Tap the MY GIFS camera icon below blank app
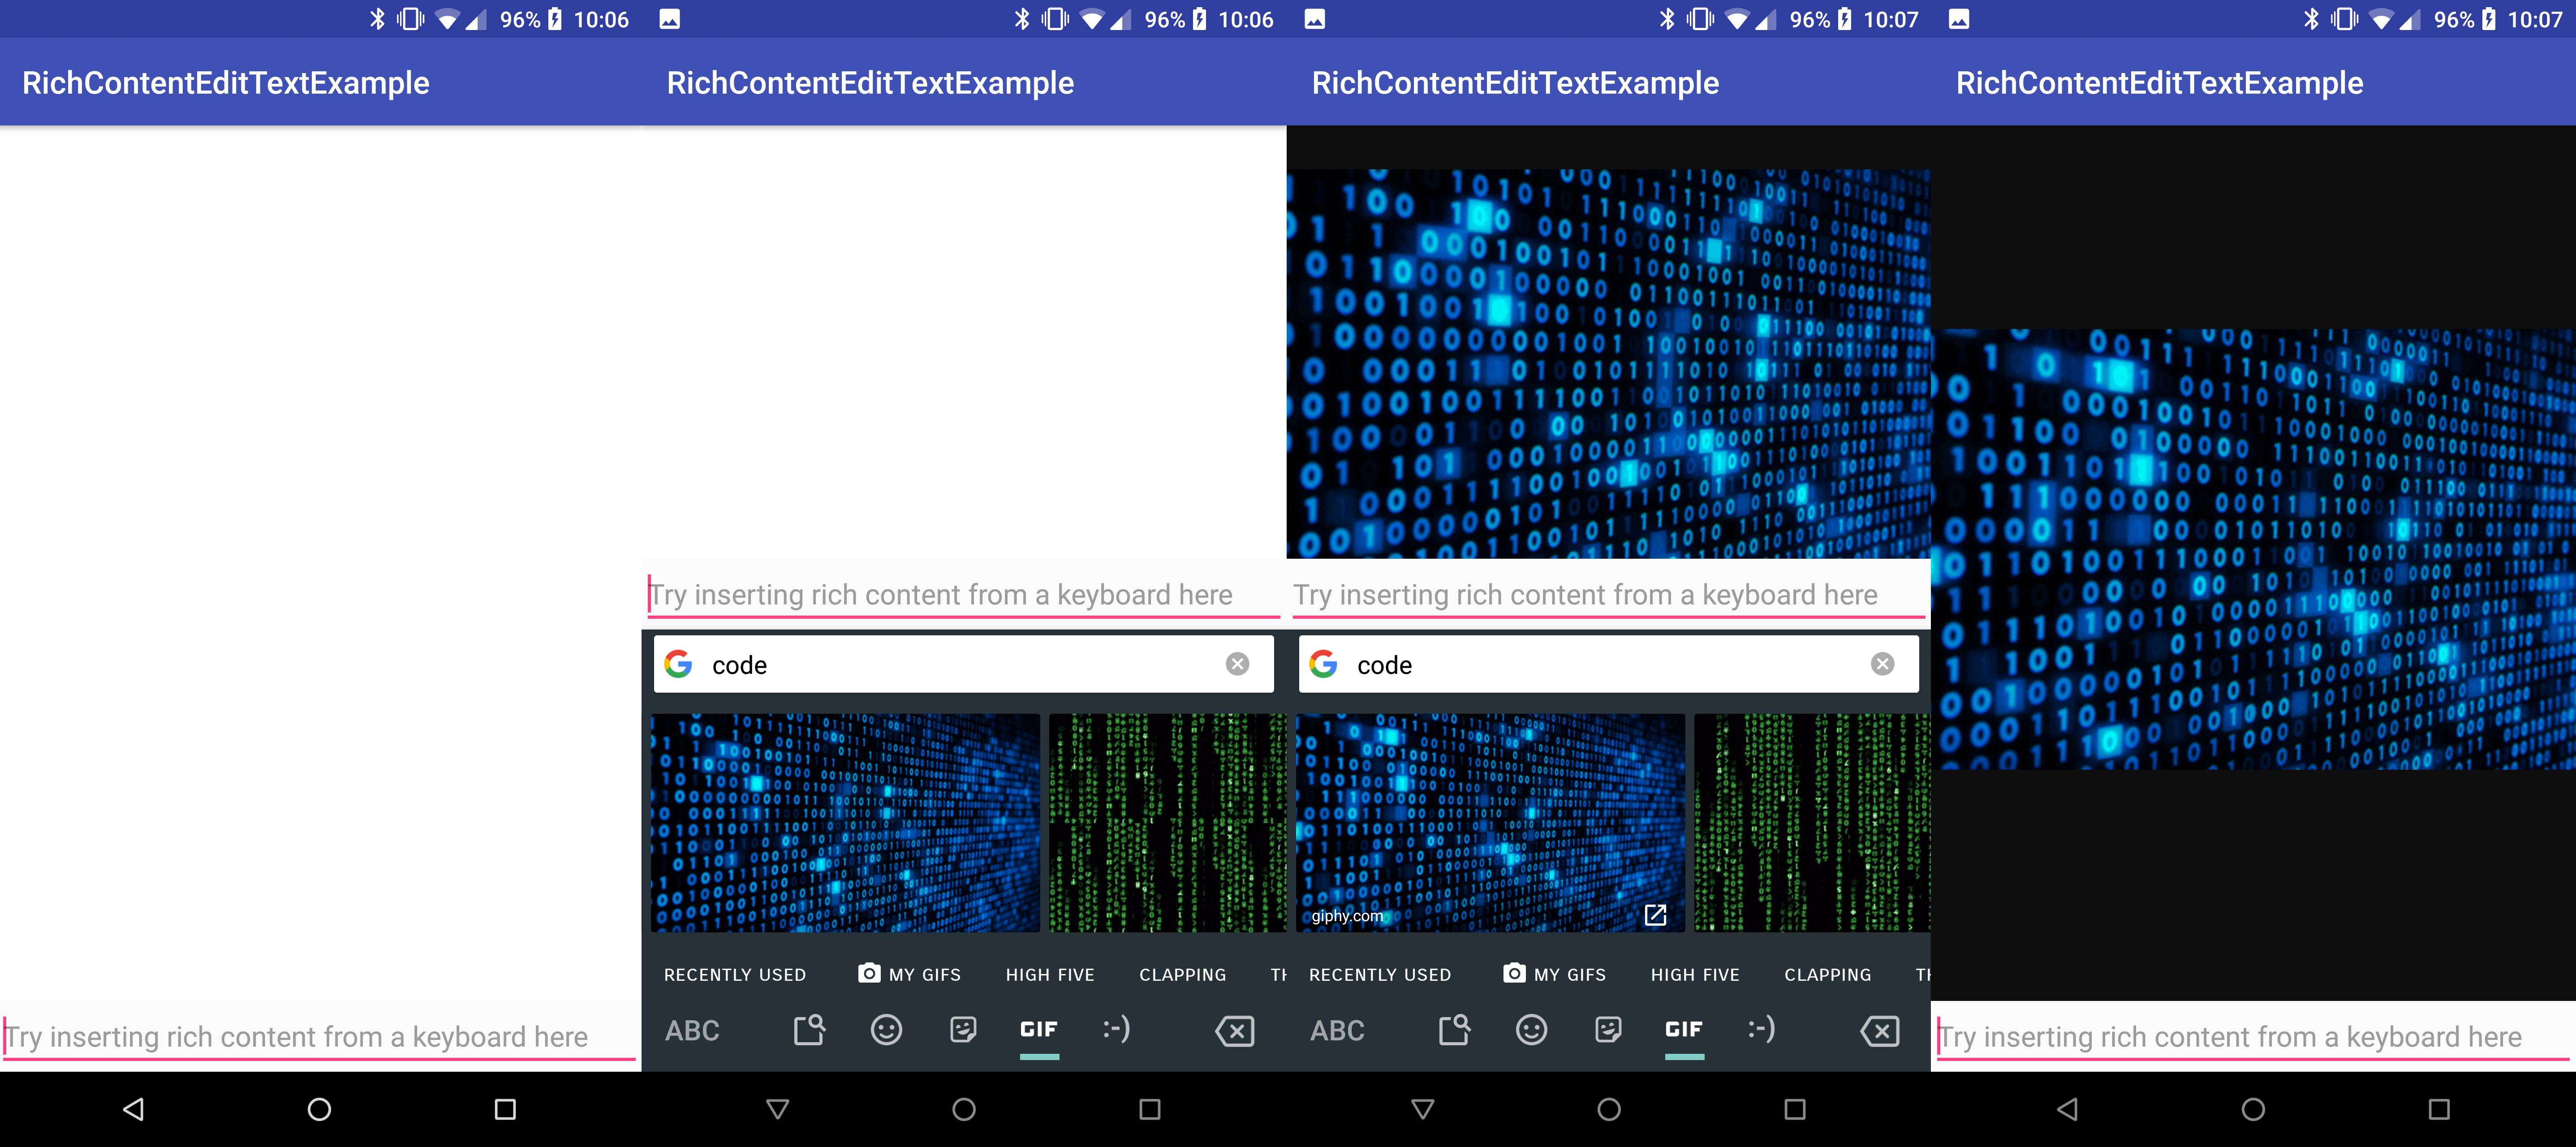Screen dimensions: 2576x1147 (x=869, y=973)
